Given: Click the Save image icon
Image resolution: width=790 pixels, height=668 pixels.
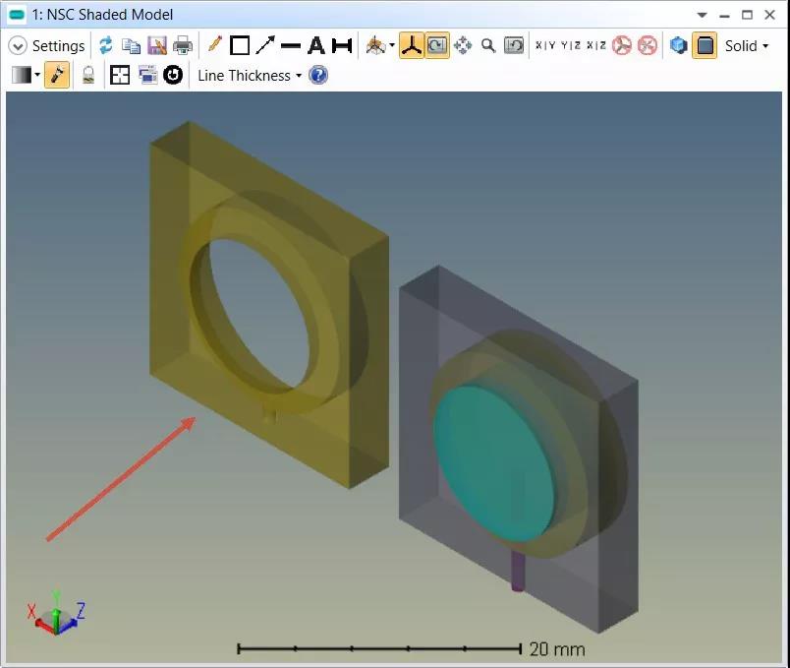Looking at the screenshot, I should [x=156, y=45].
